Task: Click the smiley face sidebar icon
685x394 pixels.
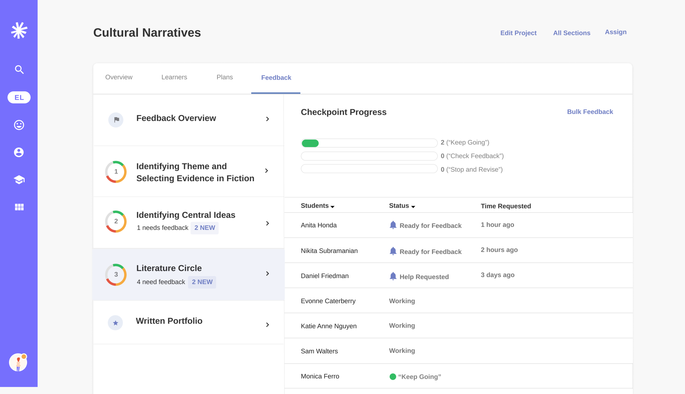Action: pos(19,125)
